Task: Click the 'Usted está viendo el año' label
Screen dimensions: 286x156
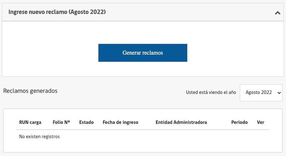Action: point(211,93)
